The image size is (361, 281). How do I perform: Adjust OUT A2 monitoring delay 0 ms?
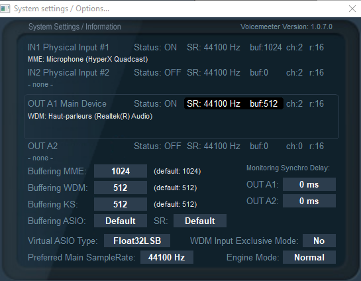click(309, 201)
